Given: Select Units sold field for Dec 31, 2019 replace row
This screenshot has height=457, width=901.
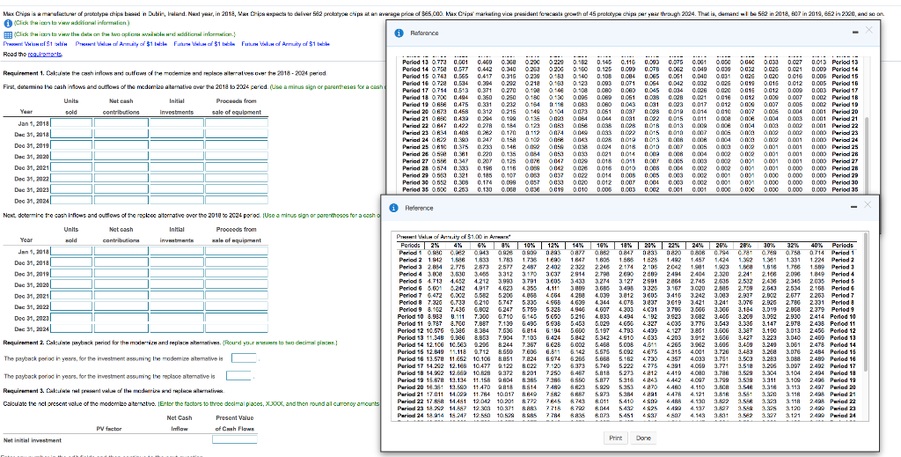Looking at the screenshot, I should click(x=72, y=273).
